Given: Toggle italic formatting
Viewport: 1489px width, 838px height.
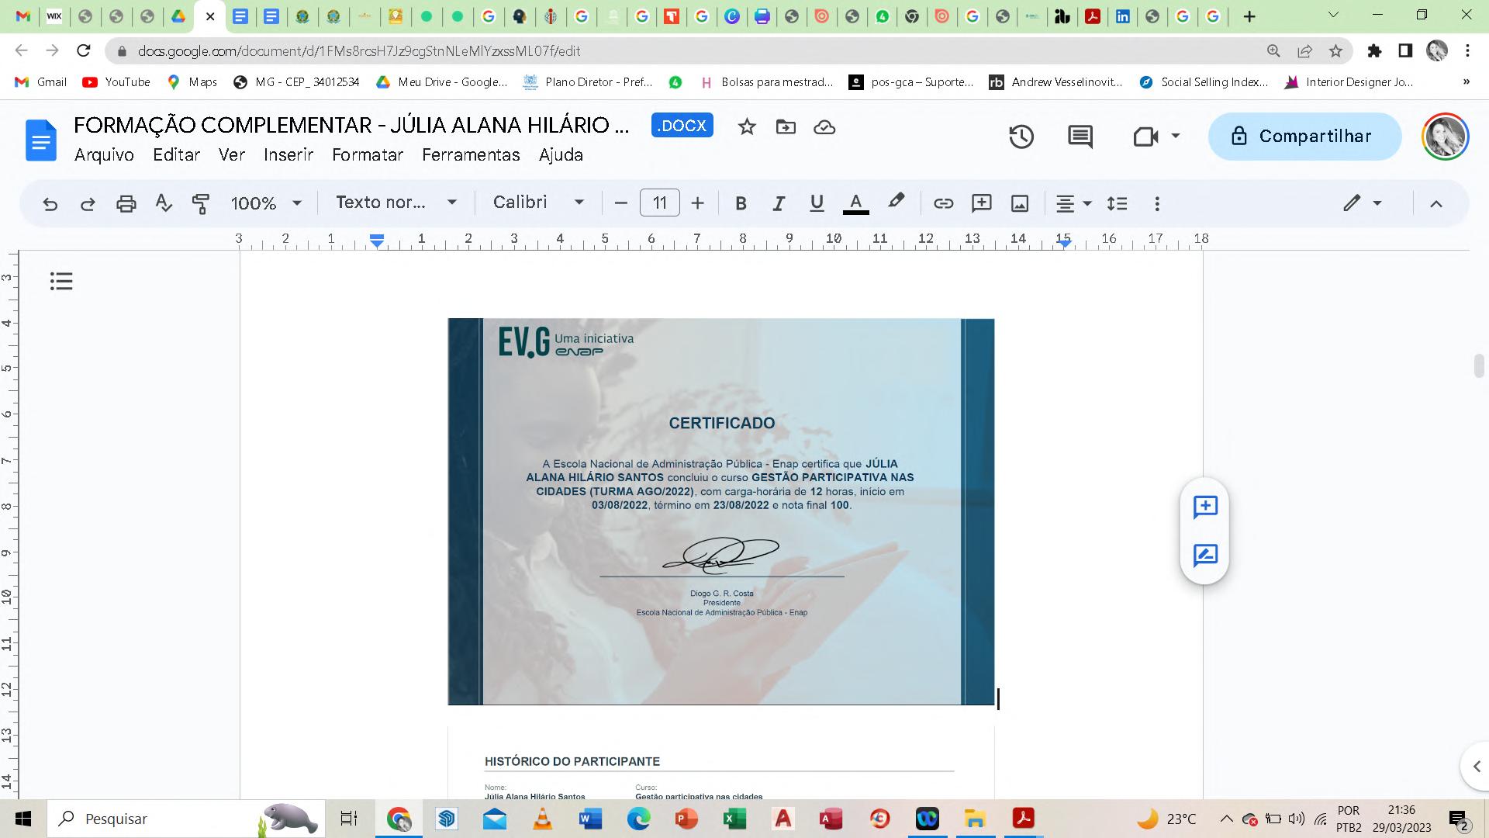Looking at the screenshot, I should [778, 203].
